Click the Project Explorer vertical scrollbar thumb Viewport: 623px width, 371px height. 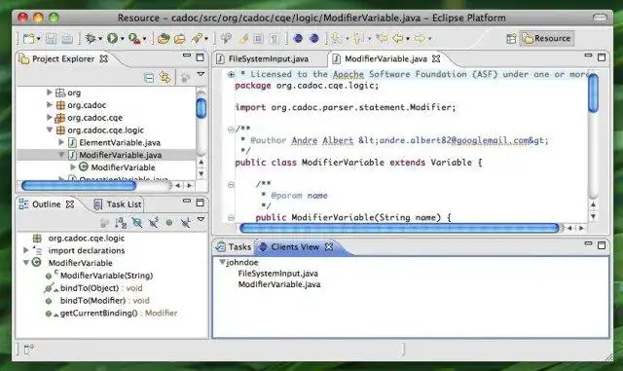pos(202,108)
